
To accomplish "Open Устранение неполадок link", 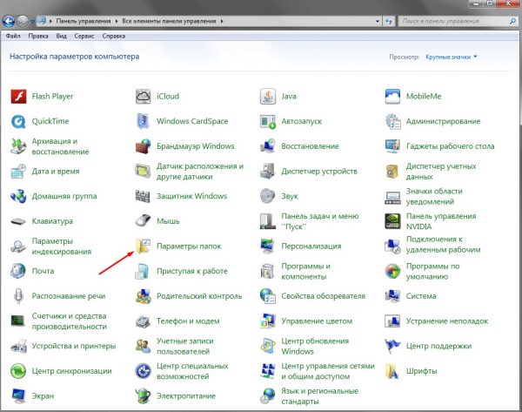I will click(447, 321).
